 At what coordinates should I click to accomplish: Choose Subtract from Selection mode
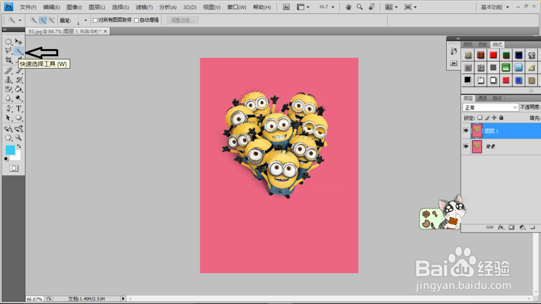click(x=51, y=21)
